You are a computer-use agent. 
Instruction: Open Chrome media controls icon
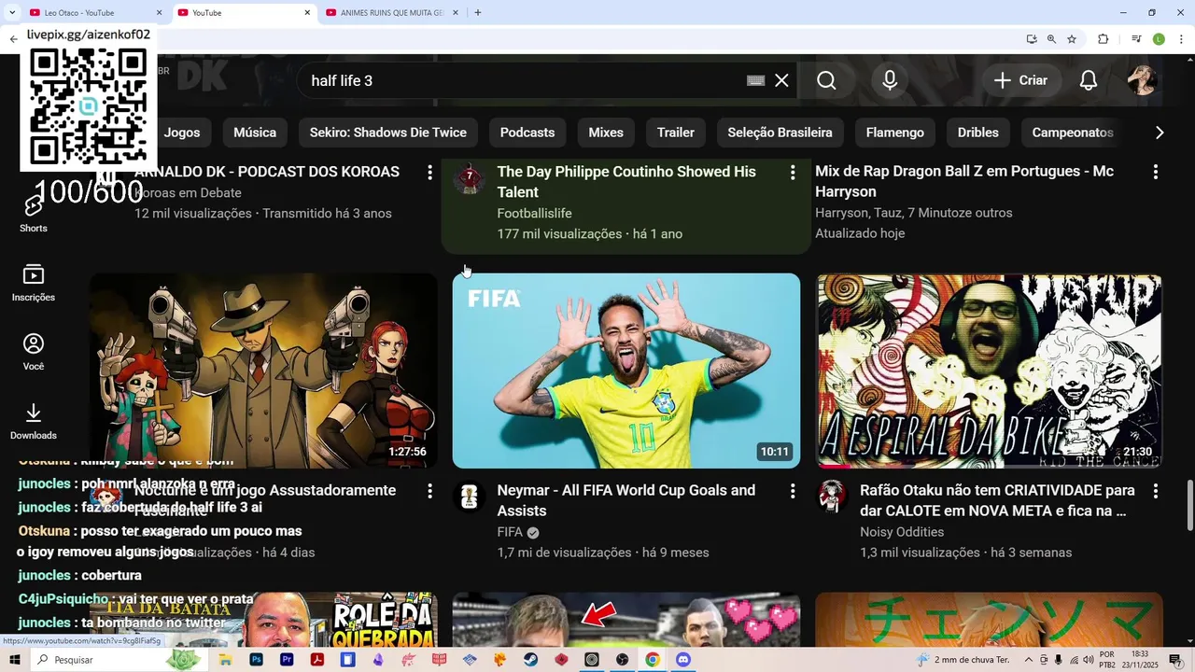[1136, 39]
